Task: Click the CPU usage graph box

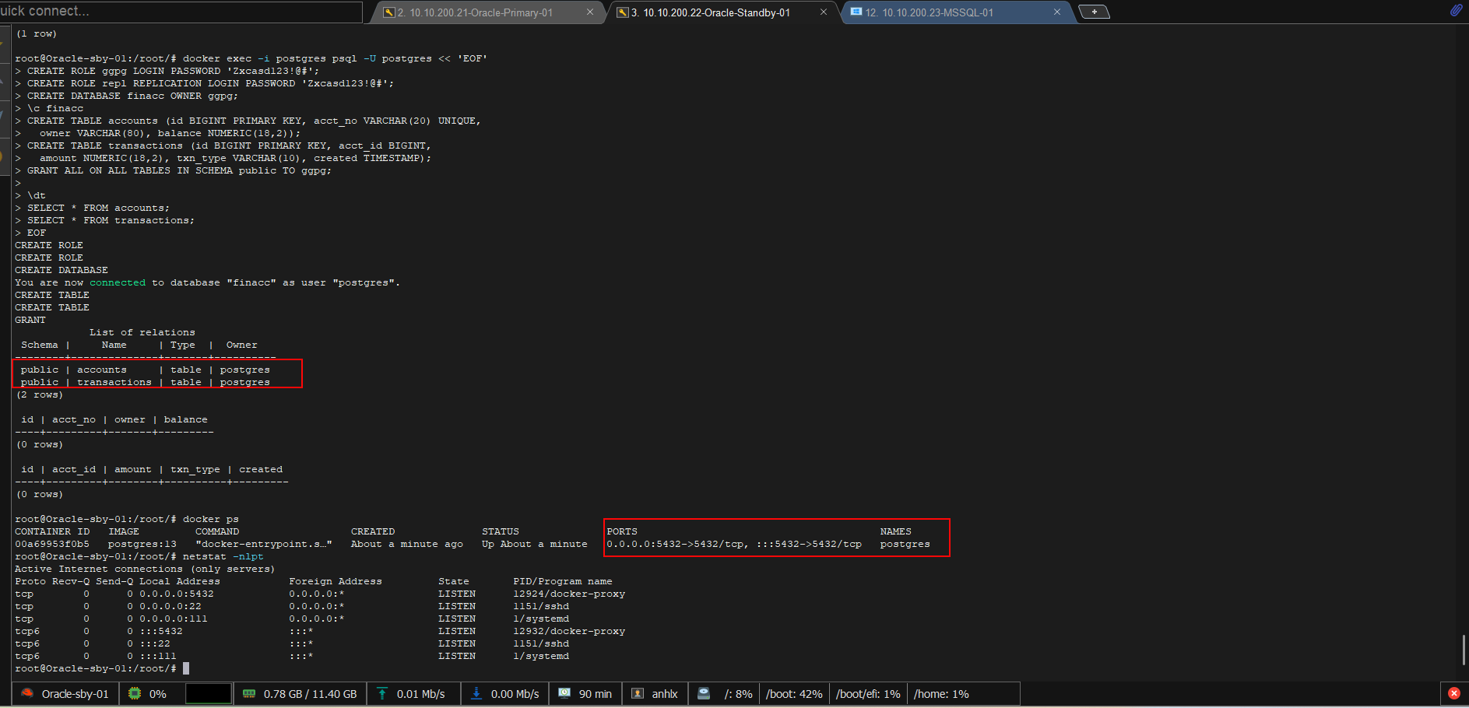Action: (208, 693)
